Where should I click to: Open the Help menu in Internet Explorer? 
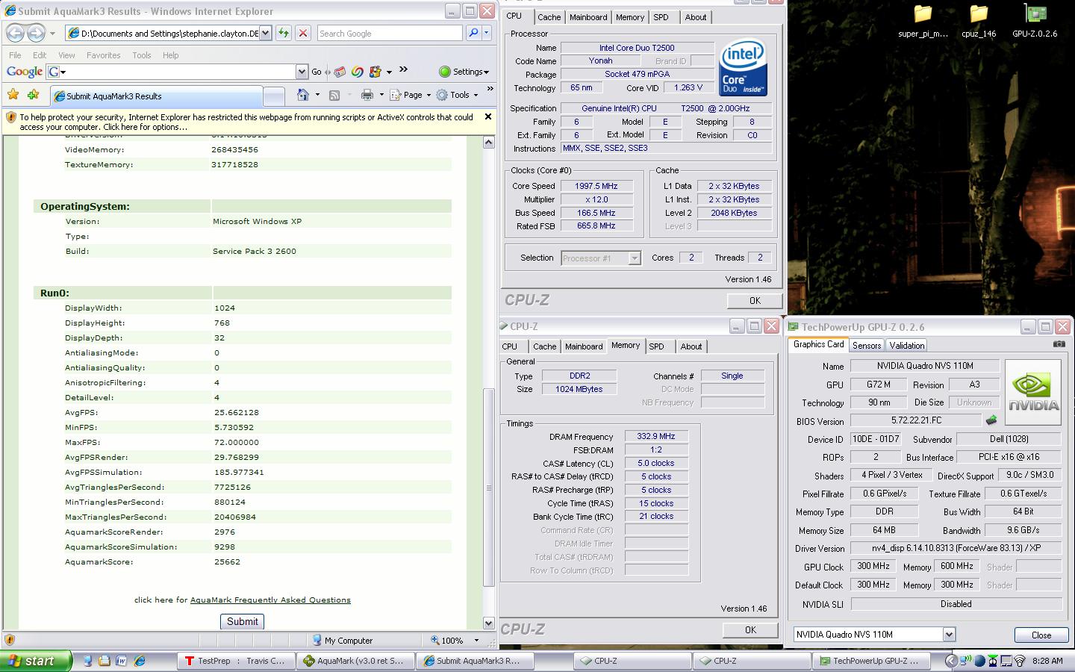click(171, 55)
